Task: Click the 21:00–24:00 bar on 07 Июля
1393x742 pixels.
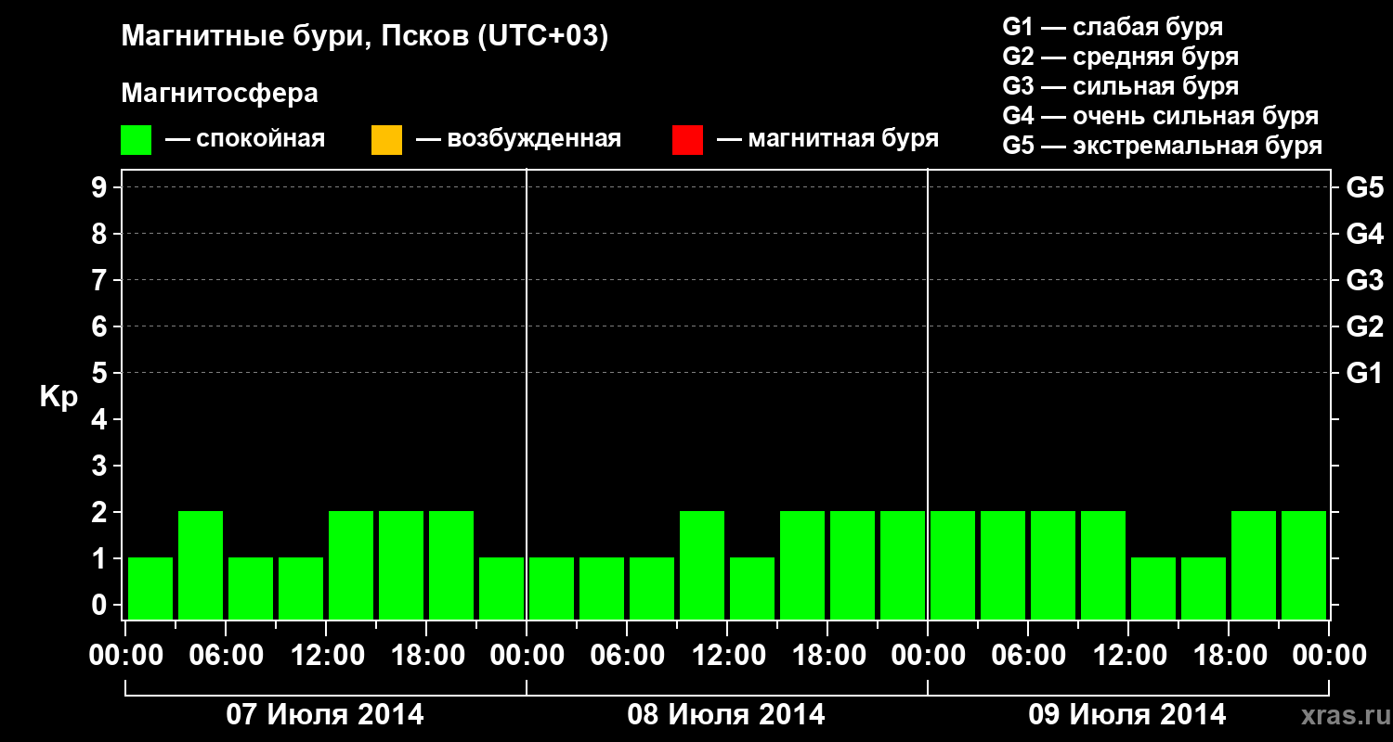Action: tap(501, 588)
